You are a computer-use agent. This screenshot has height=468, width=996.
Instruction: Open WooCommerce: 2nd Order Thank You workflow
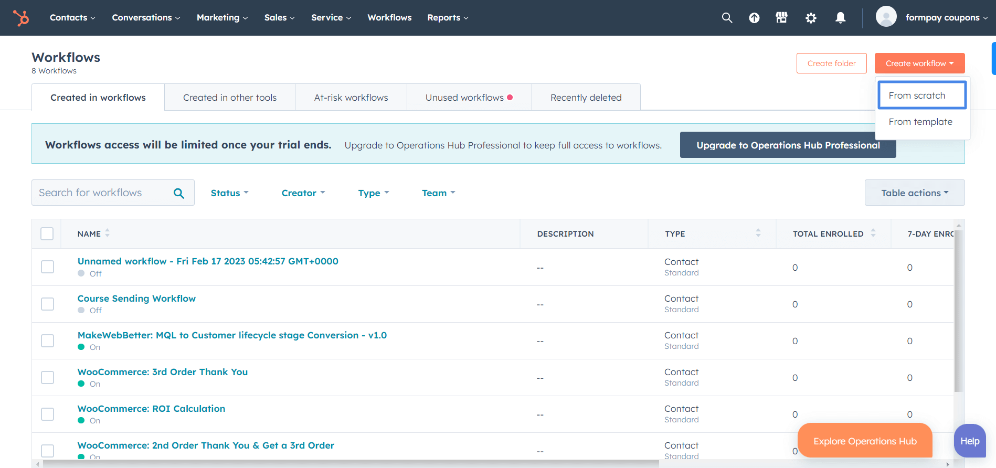tap(206, 445)
